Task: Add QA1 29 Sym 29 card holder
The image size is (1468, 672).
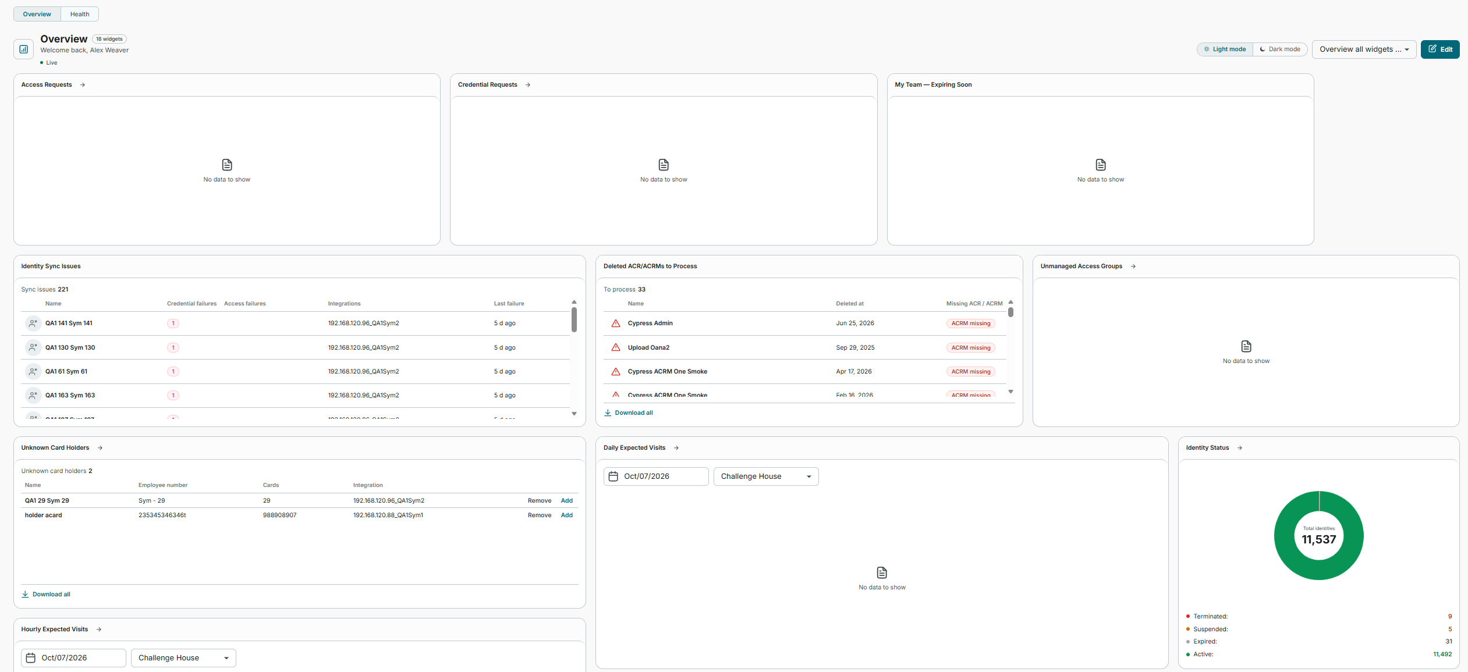Action: tap(567, 501)
